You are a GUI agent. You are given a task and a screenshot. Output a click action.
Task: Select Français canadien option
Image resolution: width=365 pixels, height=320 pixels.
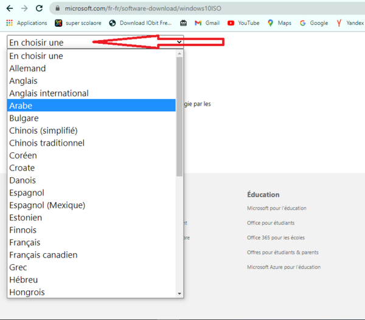pyautogui.click(x=91, y=254)
